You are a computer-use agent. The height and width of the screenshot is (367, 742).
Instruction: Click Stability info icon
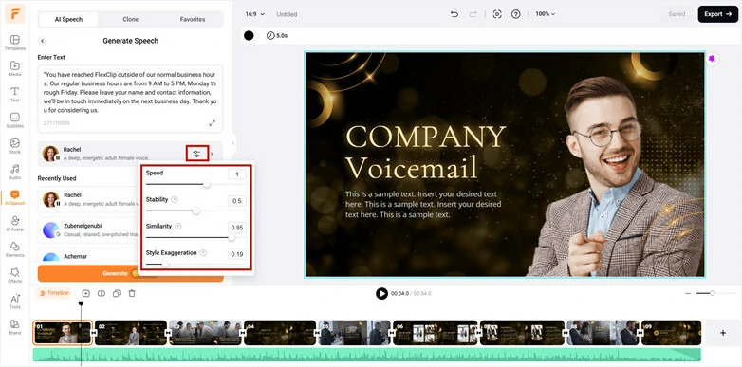pyautogui.click(x=175, y=199)
